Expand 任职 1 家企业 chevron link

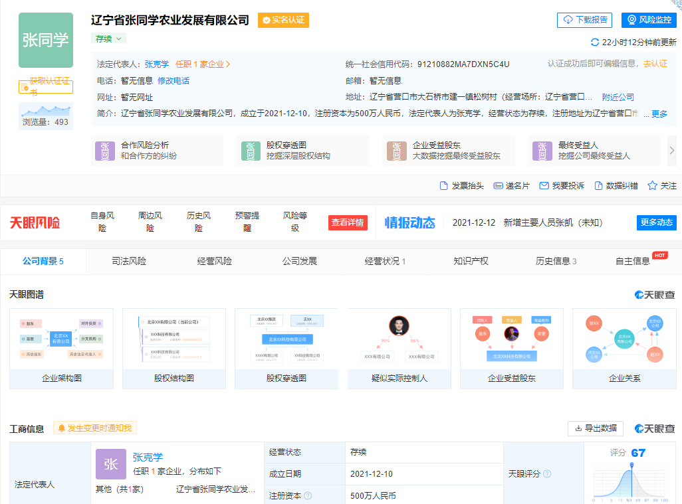(202, 64)
